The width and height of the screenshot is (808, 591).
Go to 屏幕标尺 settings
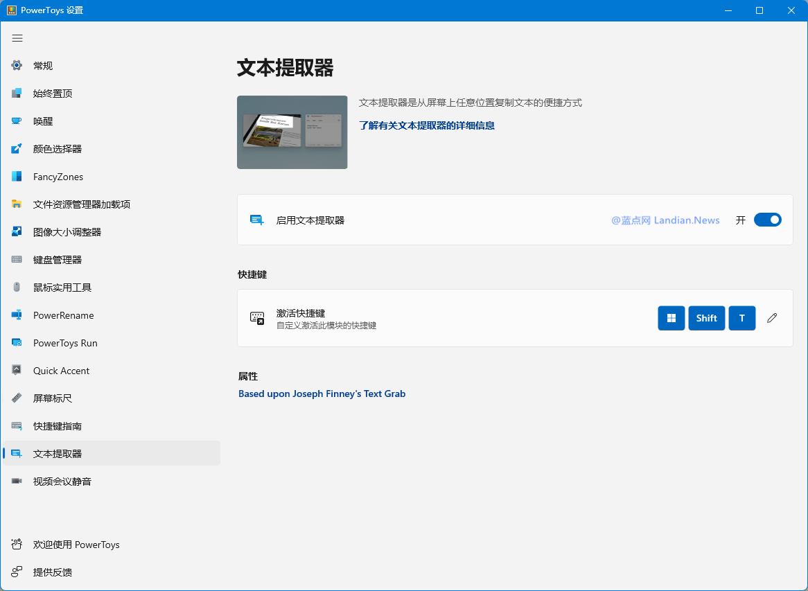112,398
